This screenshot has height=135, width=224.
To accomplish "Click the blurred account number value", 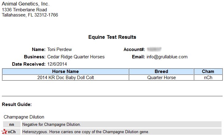I will pyautogui.click(x=154, y=49).
